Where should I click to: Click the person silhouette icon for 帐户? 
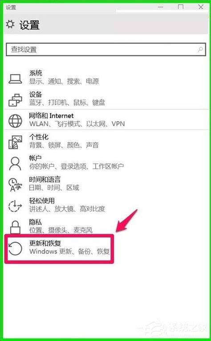15,163
